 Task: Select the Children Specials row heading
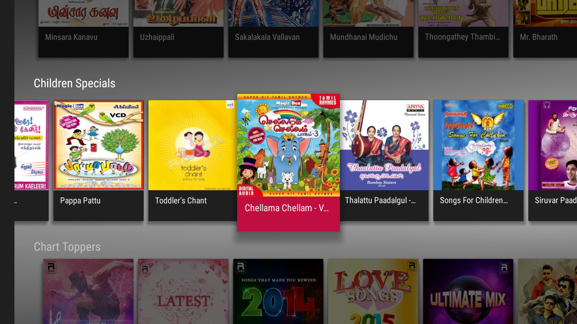(75, 83)
